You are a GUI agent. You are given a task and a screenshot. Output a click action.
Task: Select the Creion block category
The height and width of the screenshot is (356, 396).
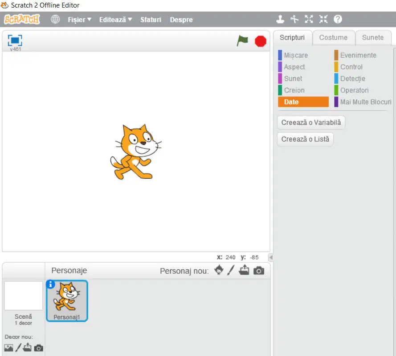click(x=303, y=90)
